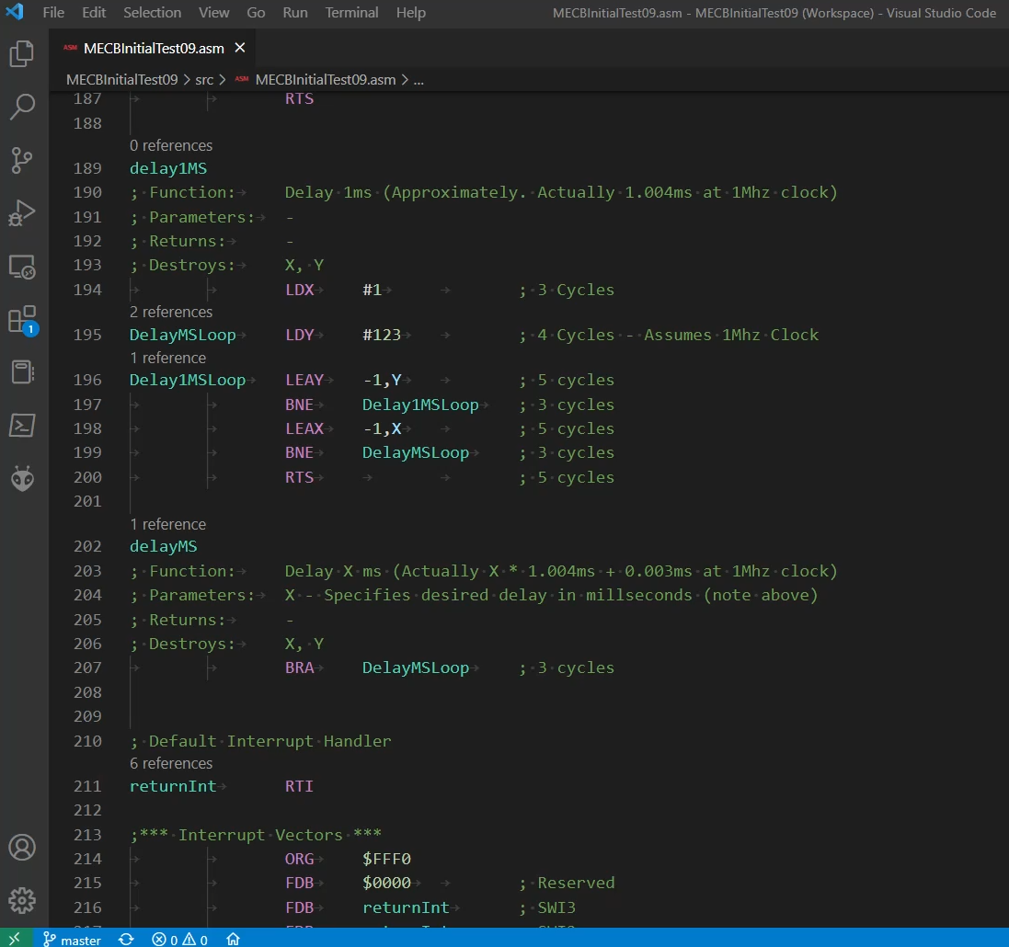Select the MECBInitialTest09.asm editor tab
The height and width of the screenshot is (947, 1009).
coord(153,48)
